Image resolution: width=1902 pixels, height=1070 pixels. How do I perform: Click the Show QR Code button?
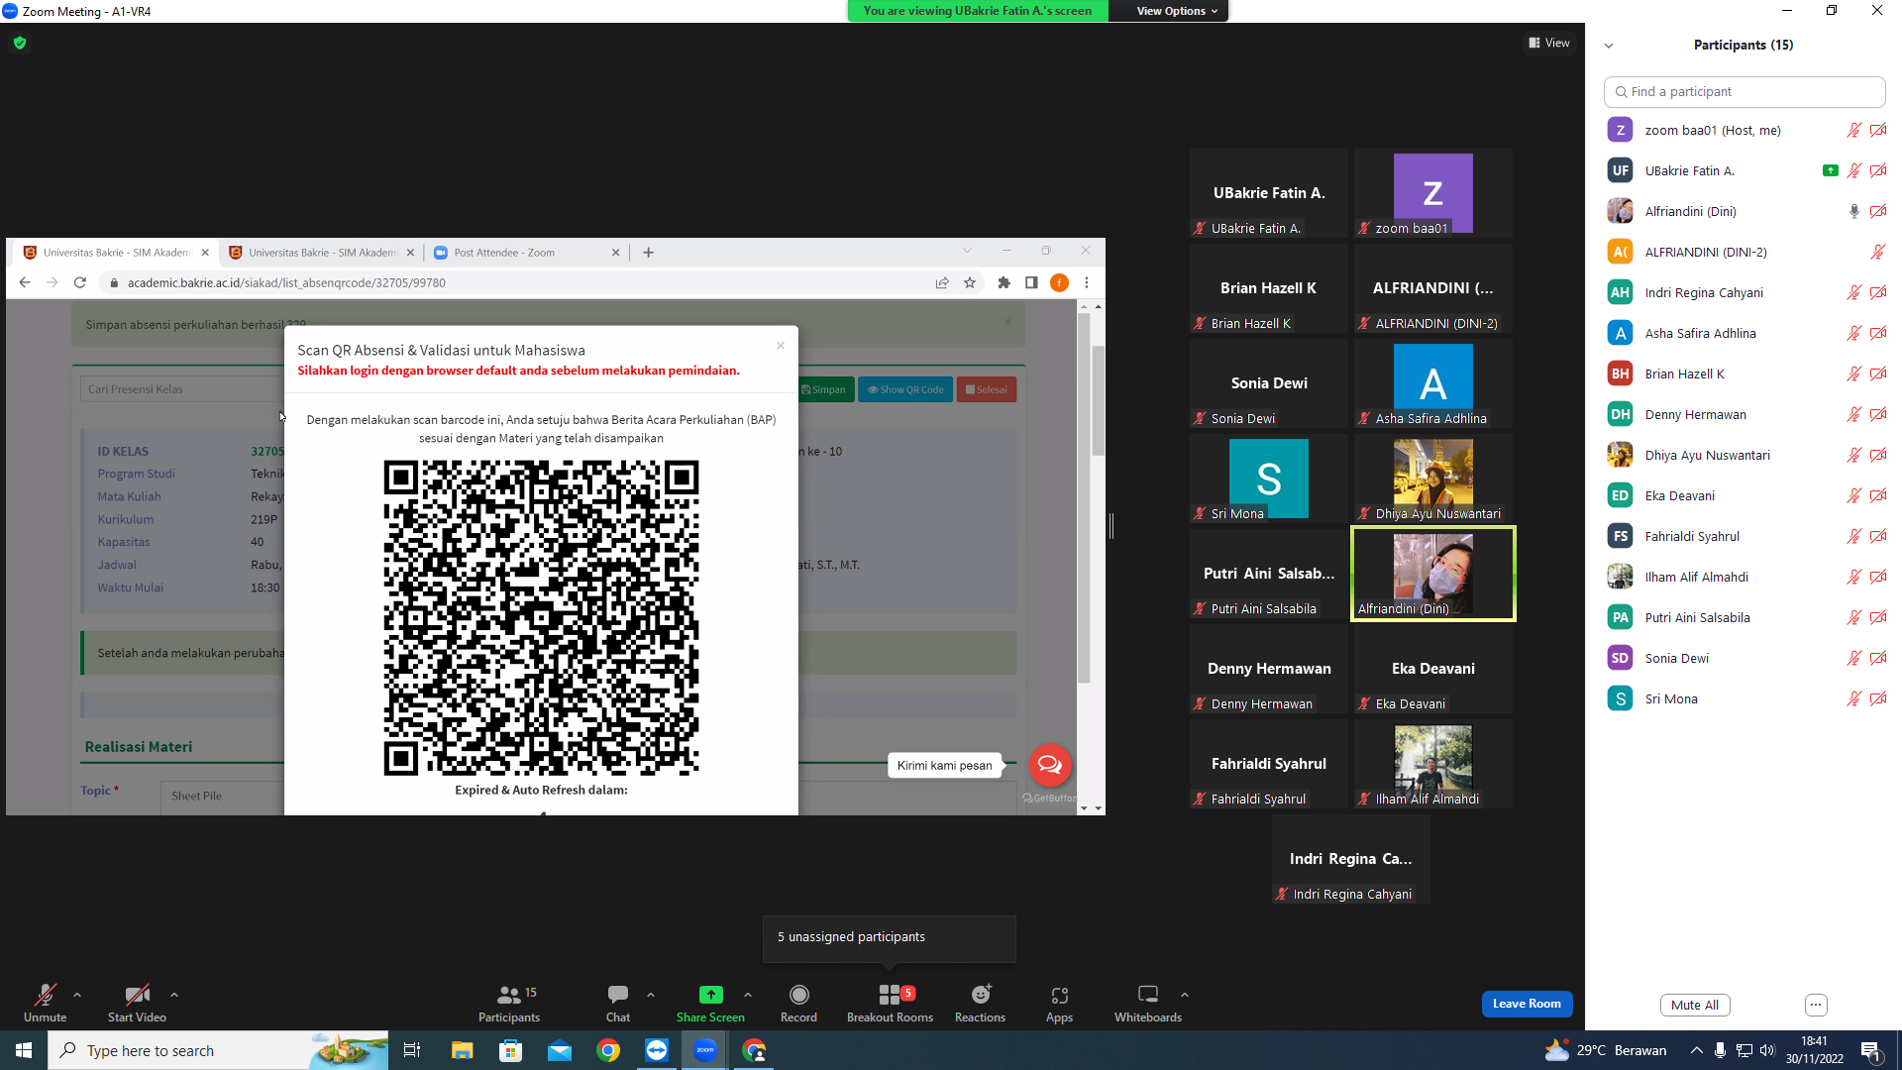click(905, 389)
